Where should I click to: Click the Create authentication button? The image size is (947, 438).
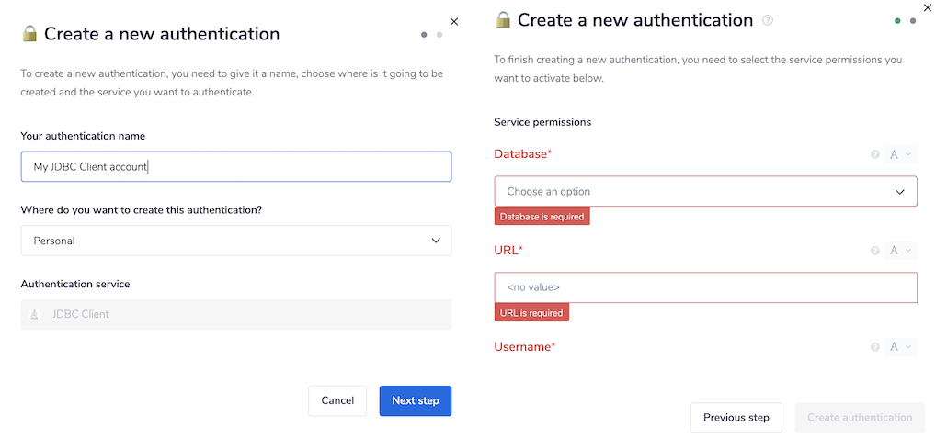[860, 418]
